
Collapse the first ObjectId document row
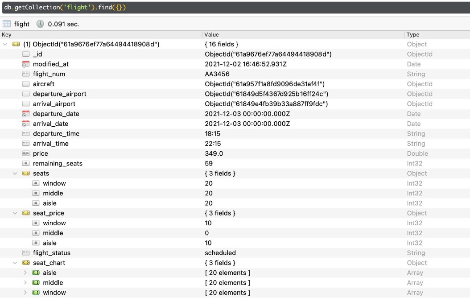click(4, 44)
